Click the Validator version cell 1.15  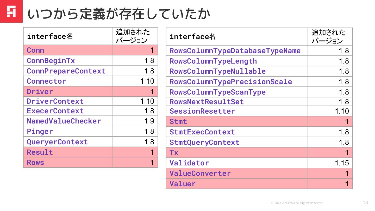(x=342, y=163)
